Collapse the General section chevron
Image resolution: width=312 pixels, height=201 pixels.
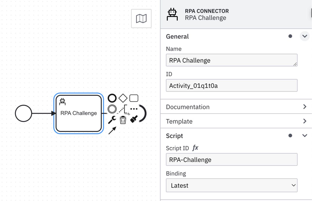click(x=305, y=36)
